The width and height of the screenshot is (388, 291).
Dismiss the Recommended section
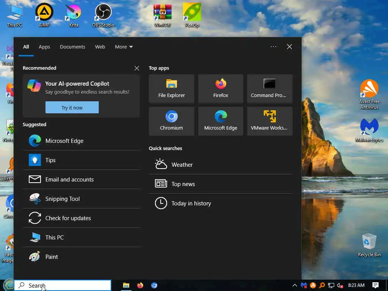[x=136, y=68]
